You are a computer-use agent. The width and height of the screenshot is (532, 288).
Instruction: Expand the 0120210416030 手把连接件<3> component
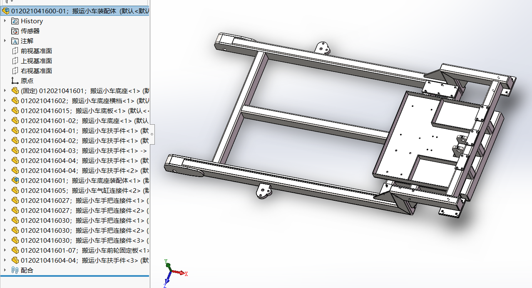(x=5, y=241)
